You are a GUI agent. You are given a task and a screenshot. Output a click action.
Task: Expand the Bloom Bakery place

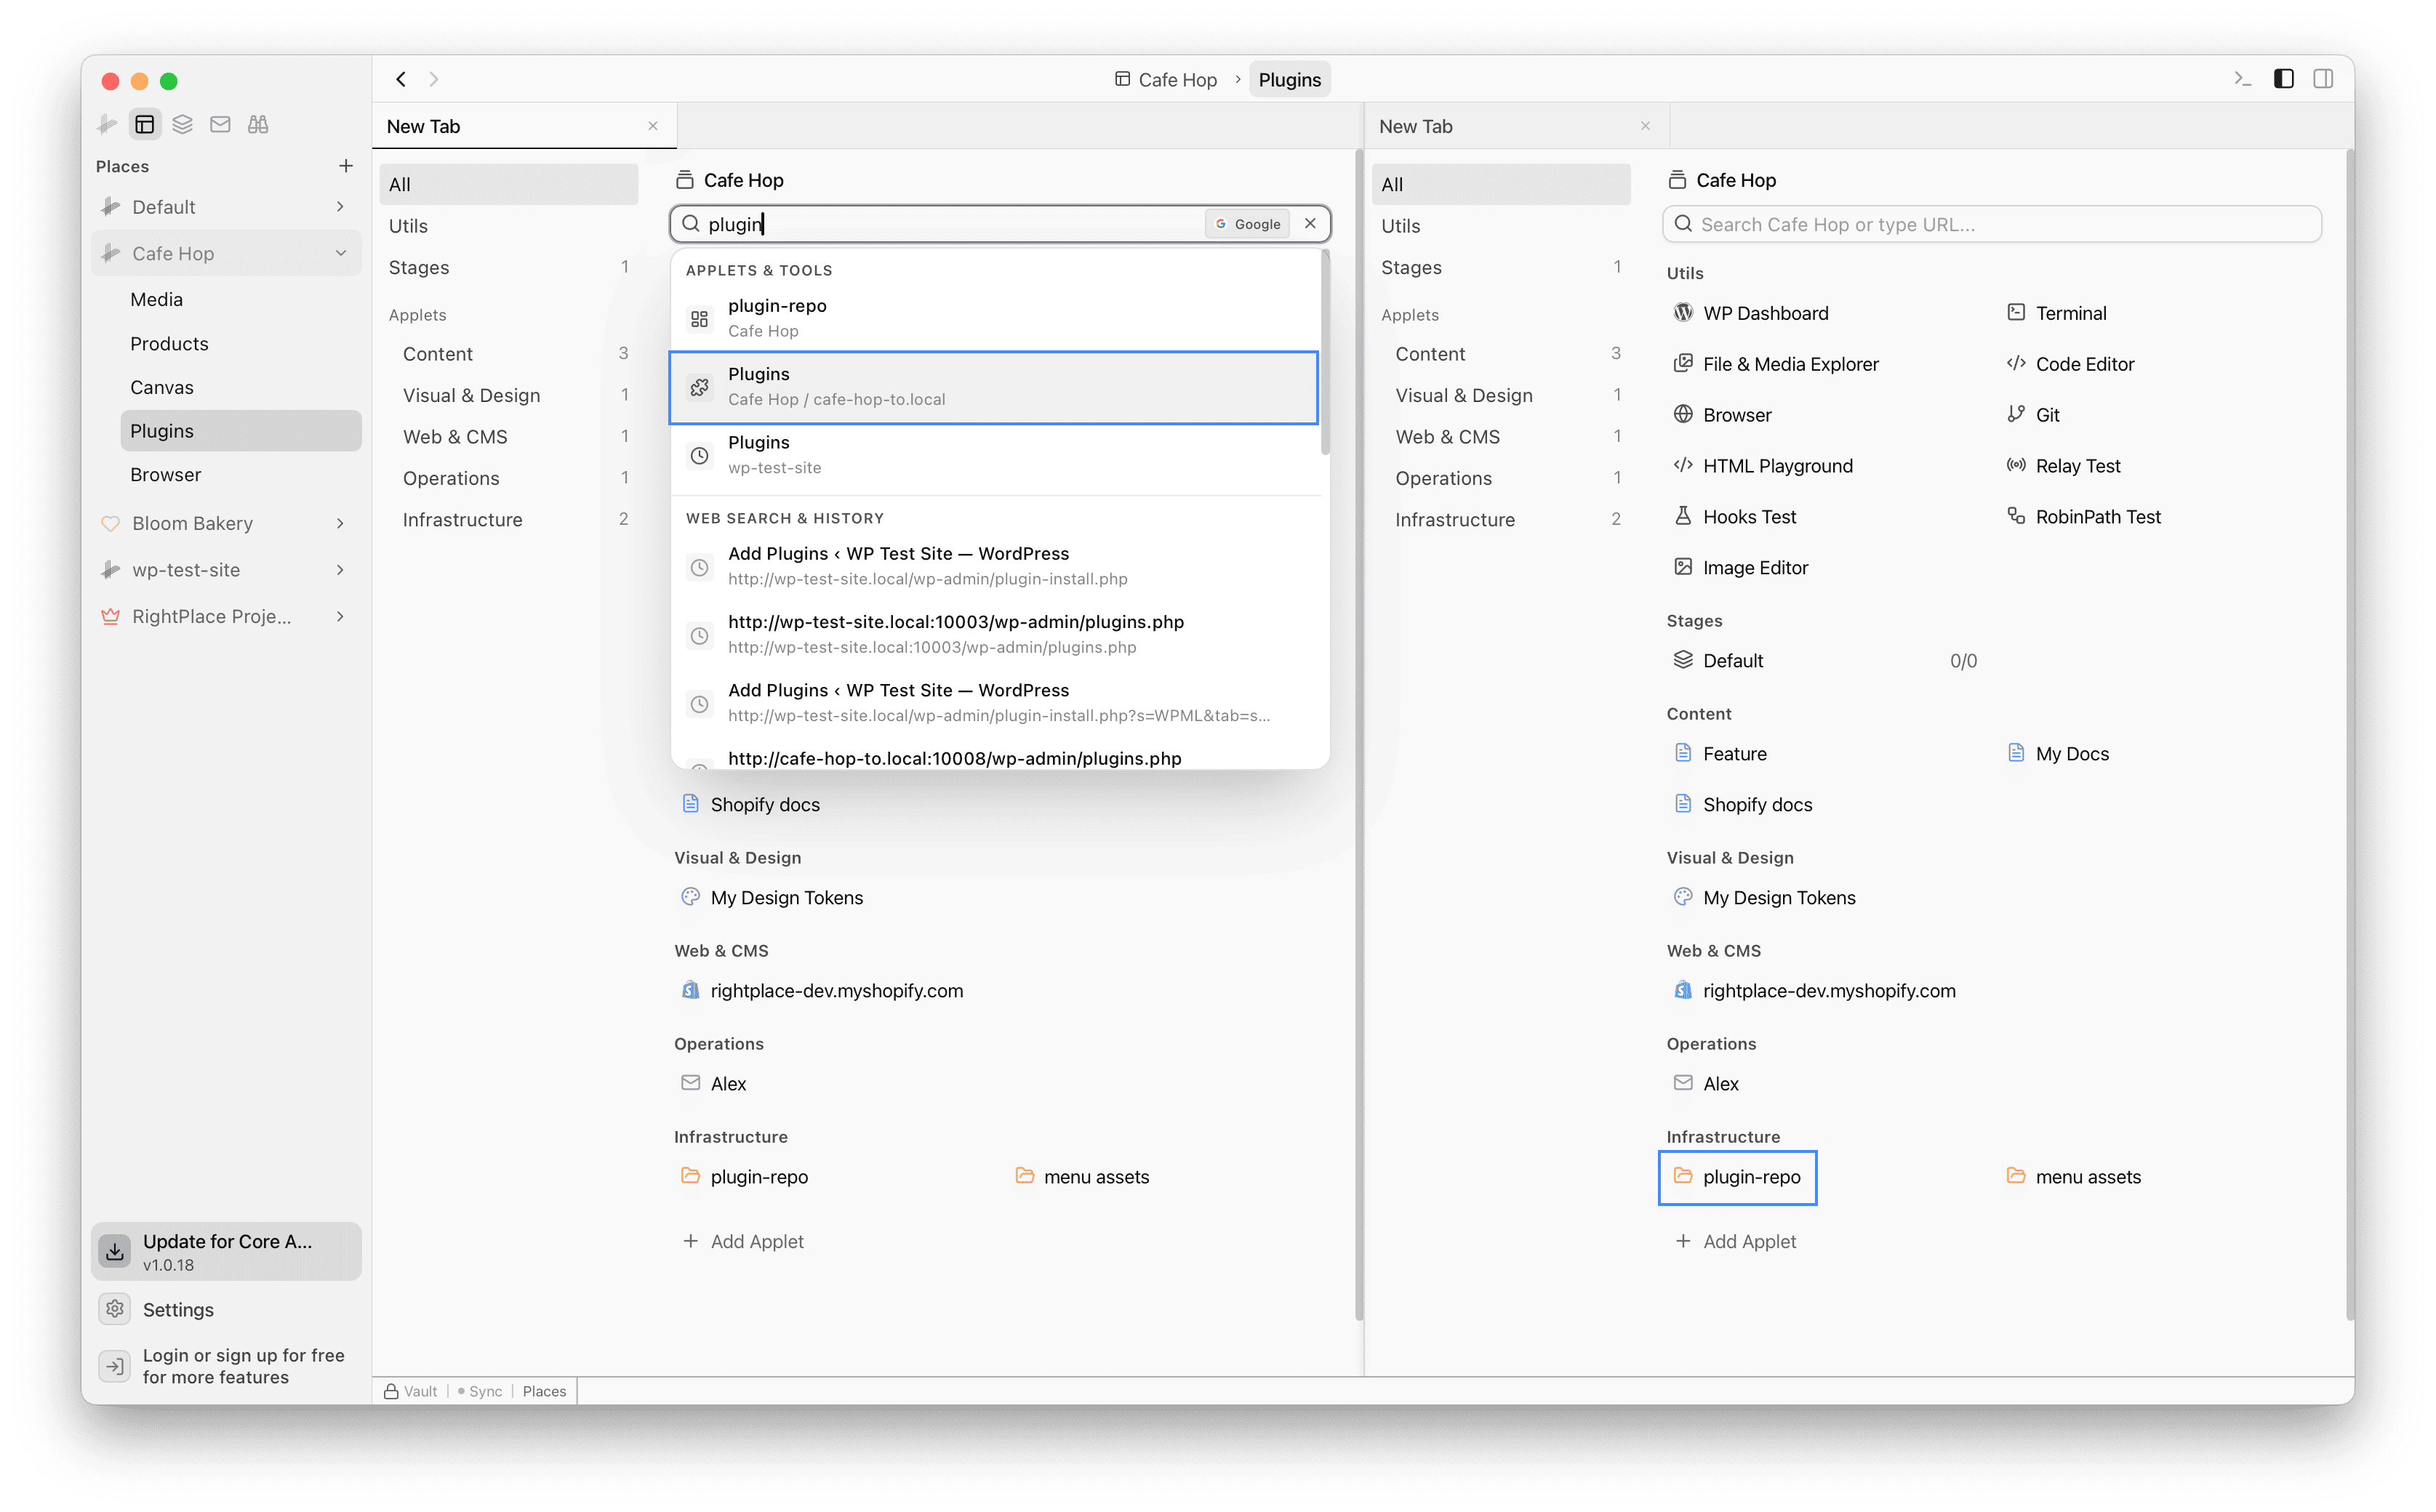(340, 524)
